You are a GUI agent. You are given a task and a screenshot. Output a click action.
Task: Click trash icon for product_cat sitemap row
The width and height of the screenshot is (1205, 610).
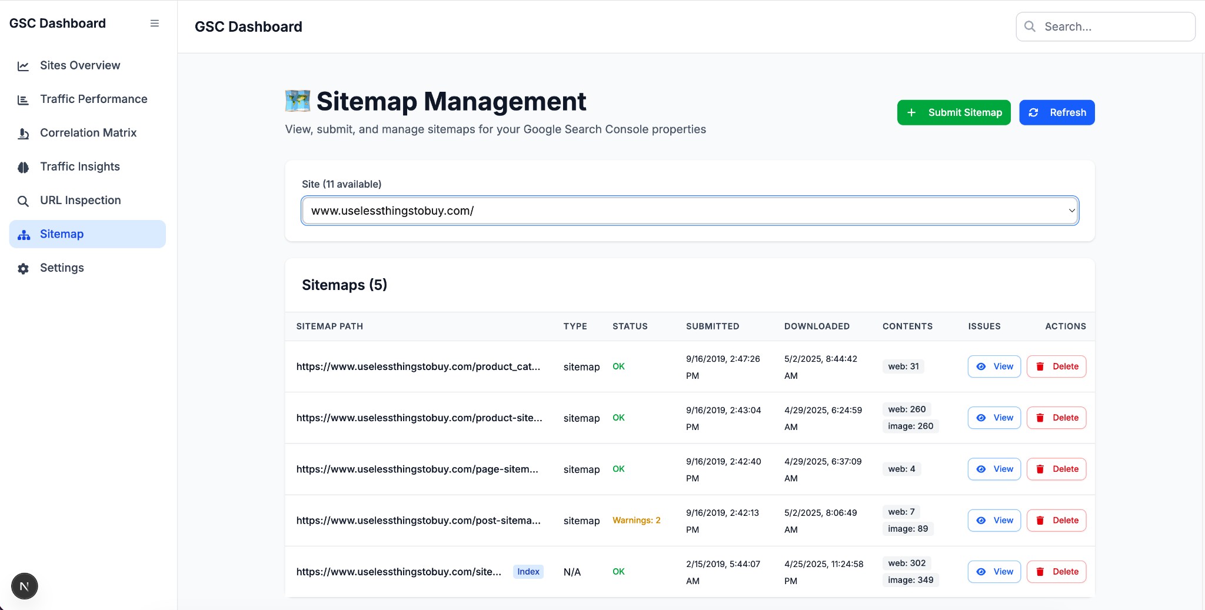point(1040,366)
